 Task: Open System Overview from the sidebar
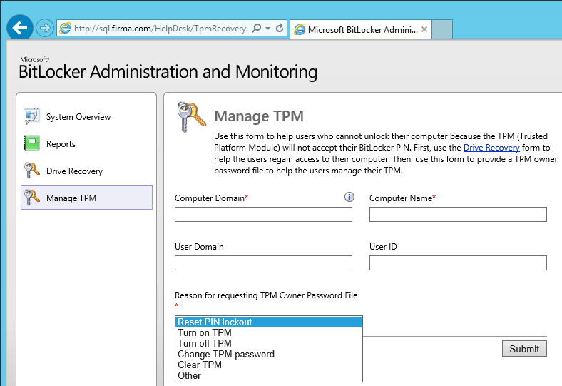coord(78,117)
